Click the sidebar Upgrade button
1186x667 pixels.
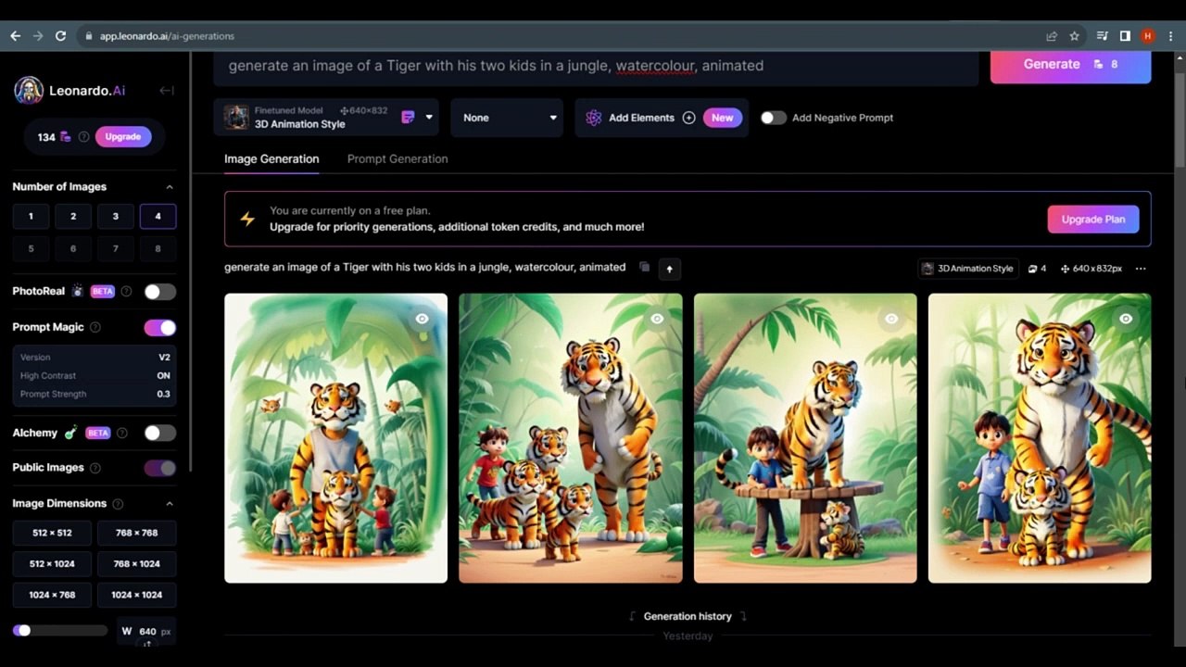[123, 137]
